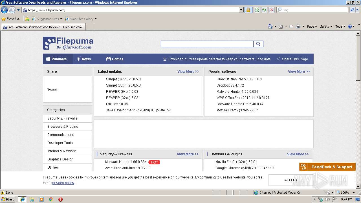Screen dimensions: 361x203
Task: Click the FeedBack & Support button
Action: tap(327, 167)
